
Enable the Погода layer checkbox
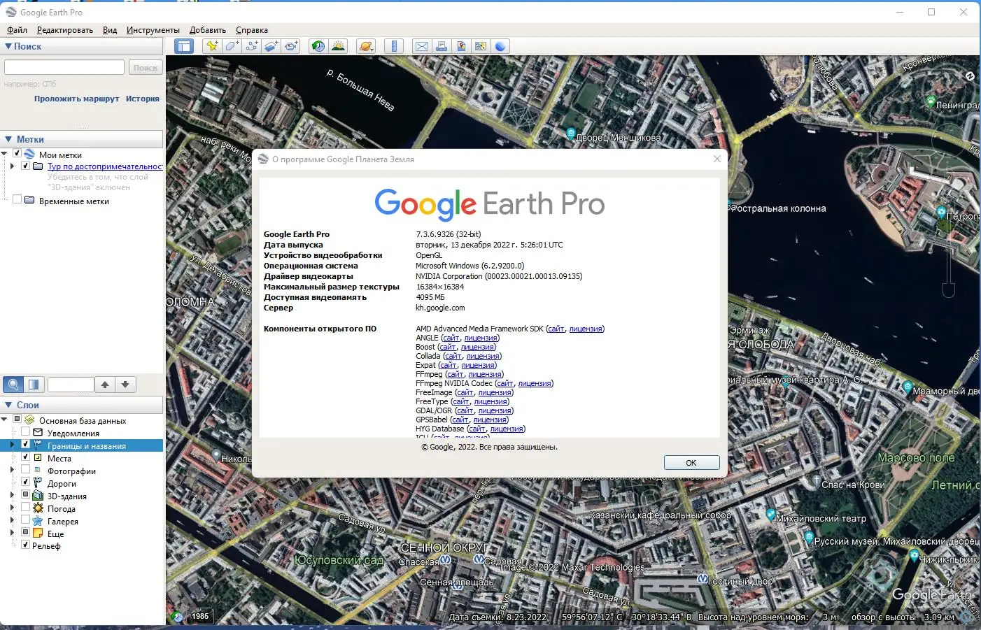coord(26,508)
